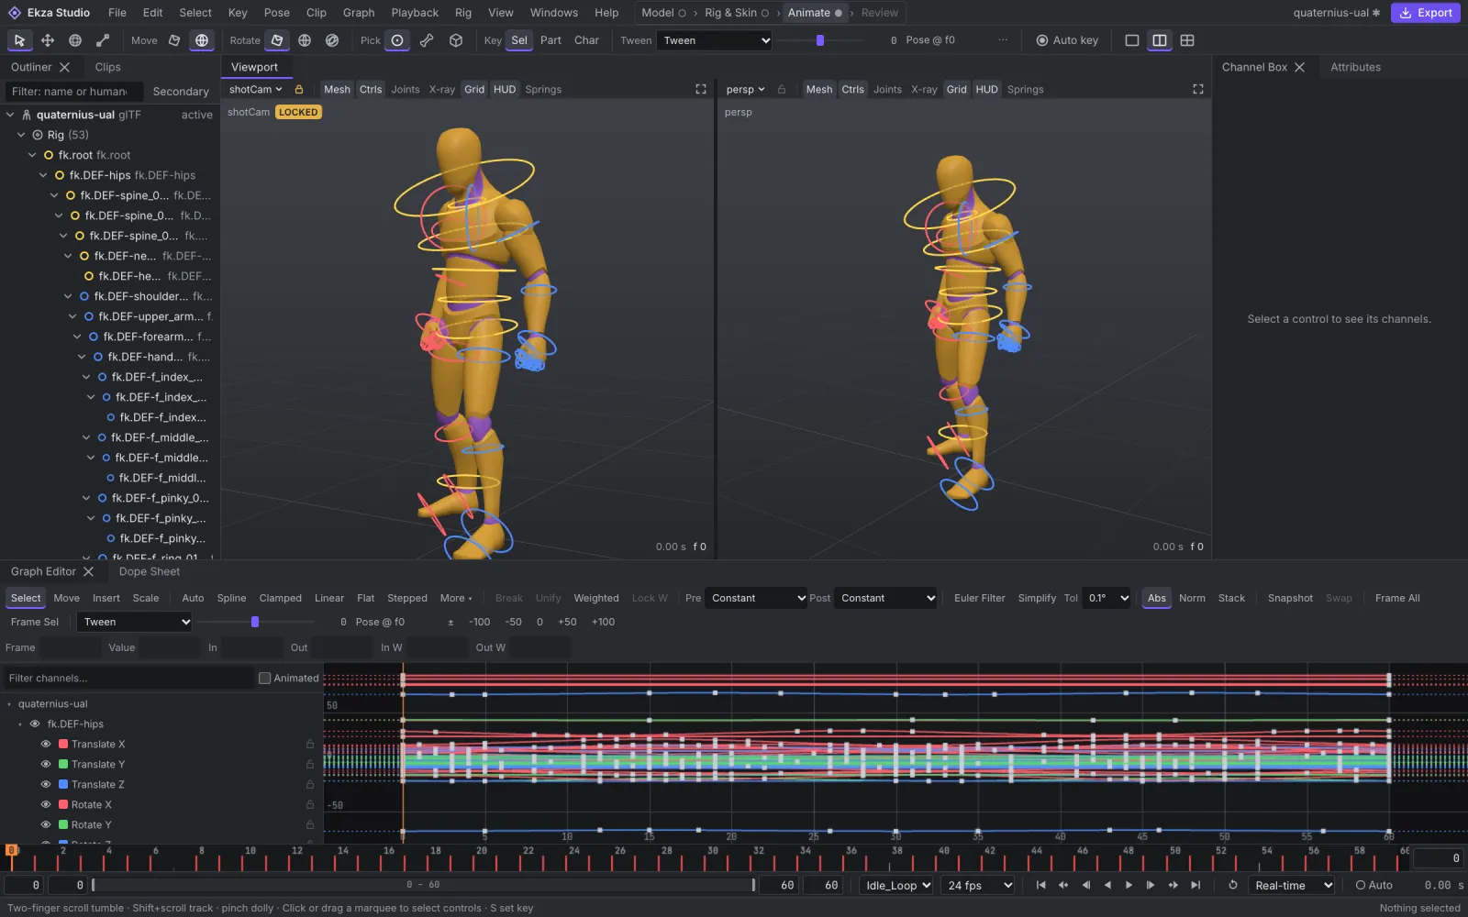
Task: Click the Graph Editor Frame Sel slider handle
Action: click(255, 622)
